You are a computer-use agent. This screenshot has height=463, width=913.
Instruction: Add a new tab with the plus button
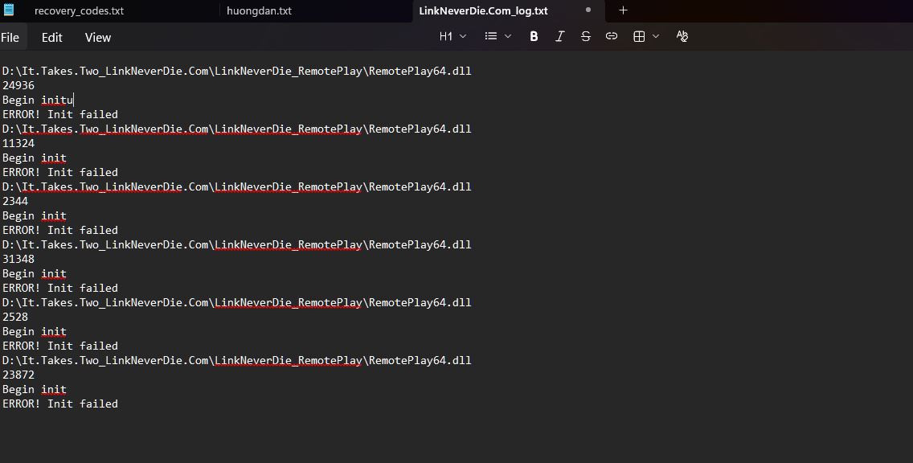[623, 10]
